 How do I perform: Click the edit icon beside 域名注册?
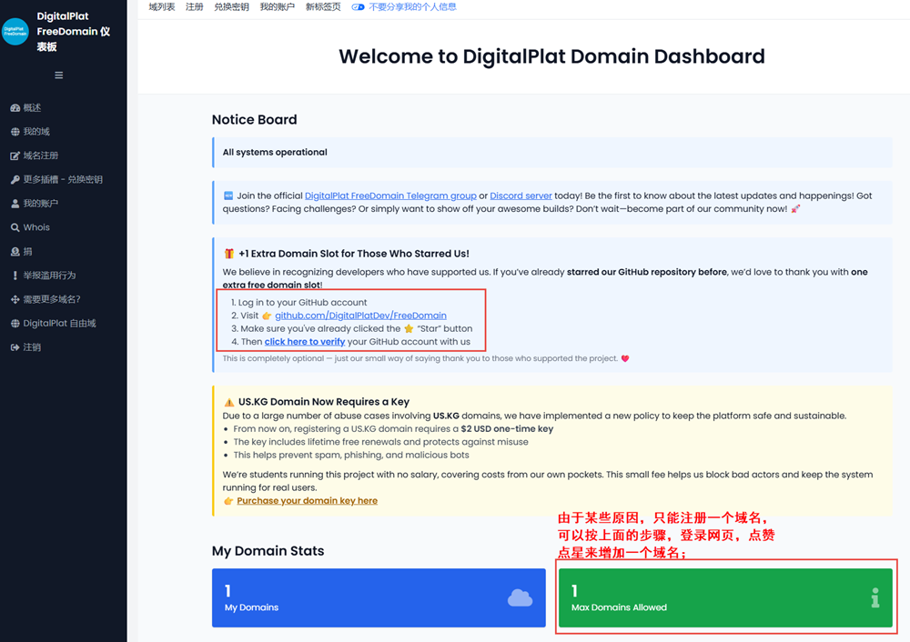15,155
